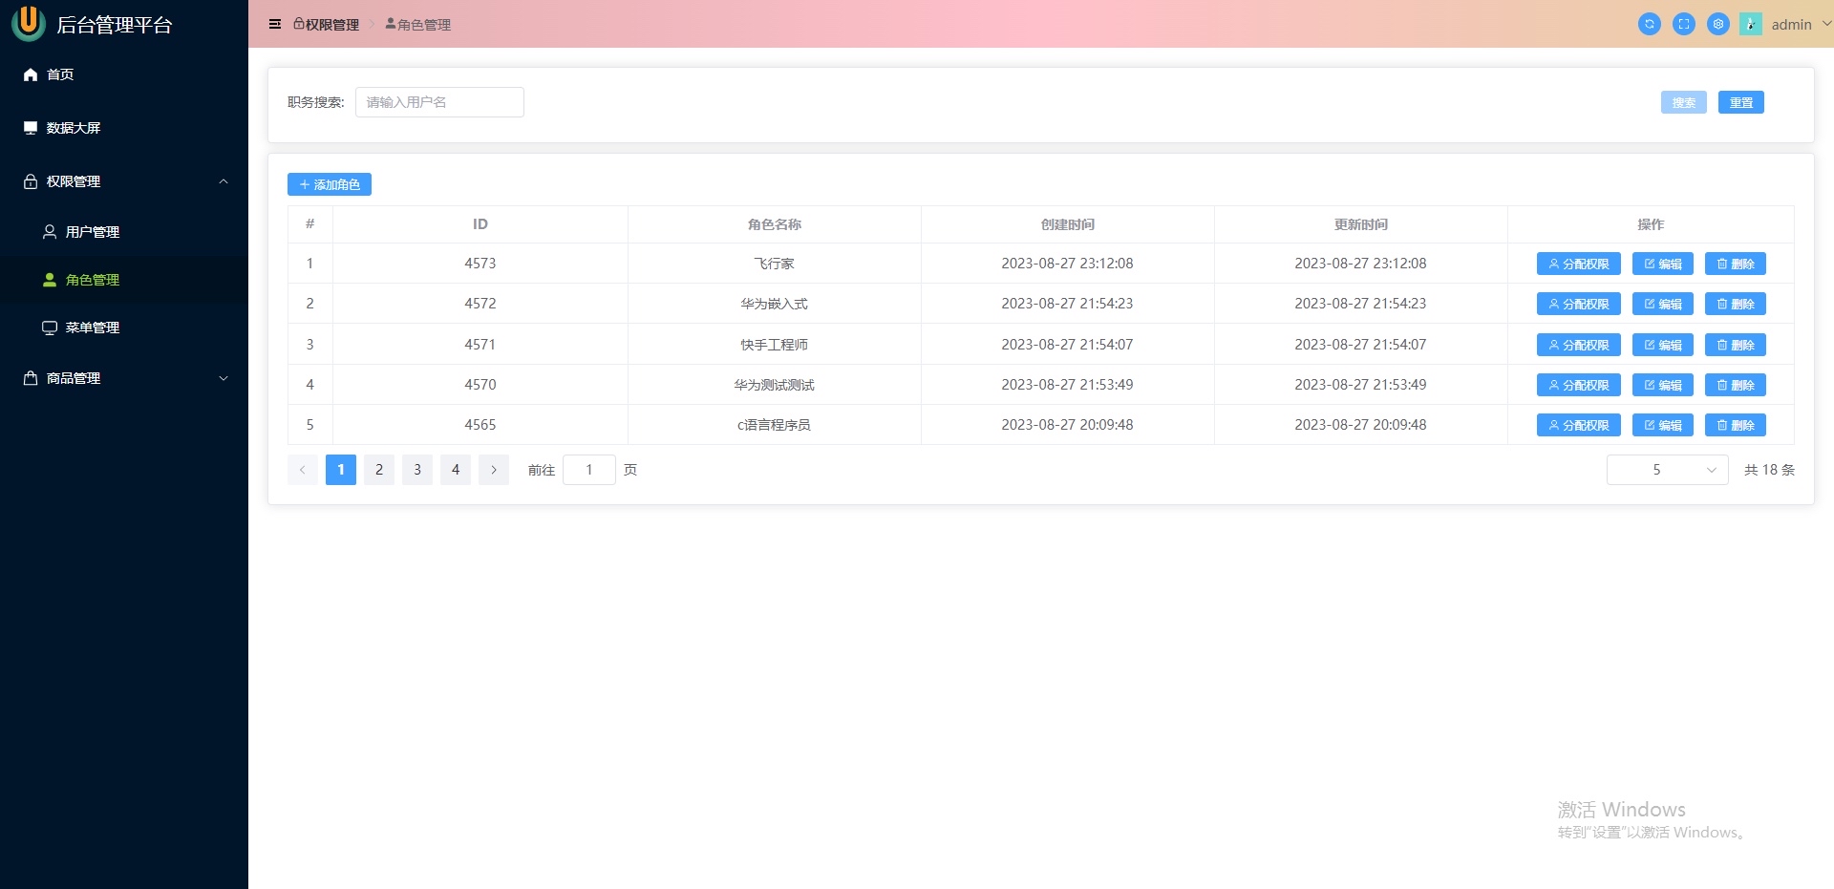The image size is (1834, 889).
Task: Open the page size dropdown showing 5
Action: pyautogui.click(x=1668, y=470)
